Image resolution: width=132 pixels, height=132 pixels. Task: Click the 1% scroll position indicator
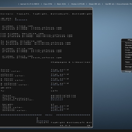pos(88,125)
